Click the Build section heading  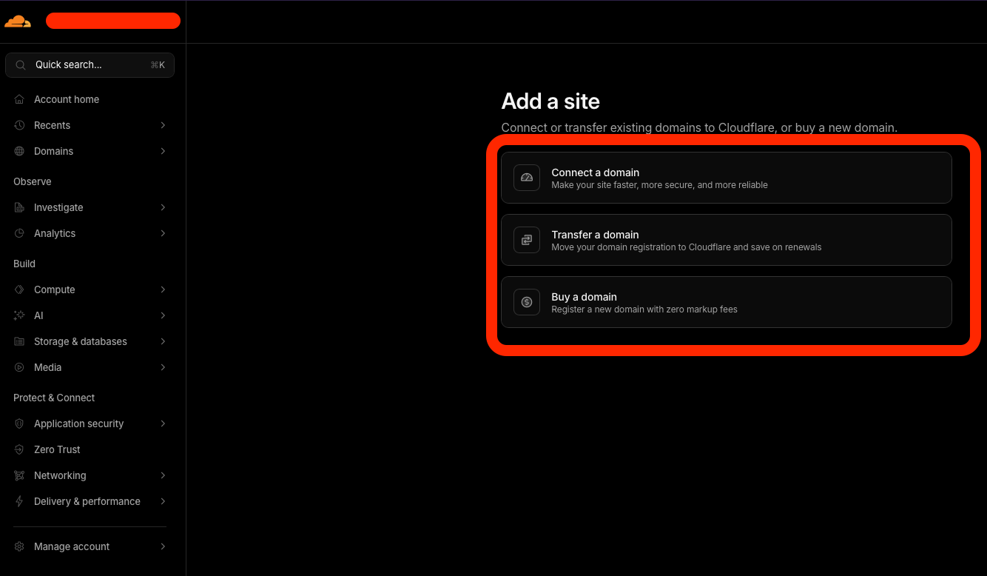click(24, 264)
